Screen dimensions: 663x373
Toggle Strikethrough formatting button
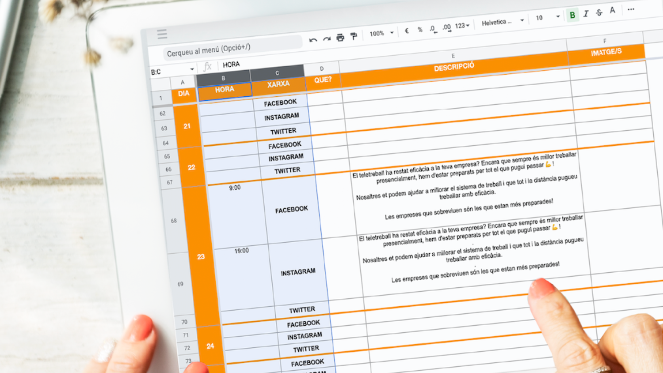tap(599, 12)
